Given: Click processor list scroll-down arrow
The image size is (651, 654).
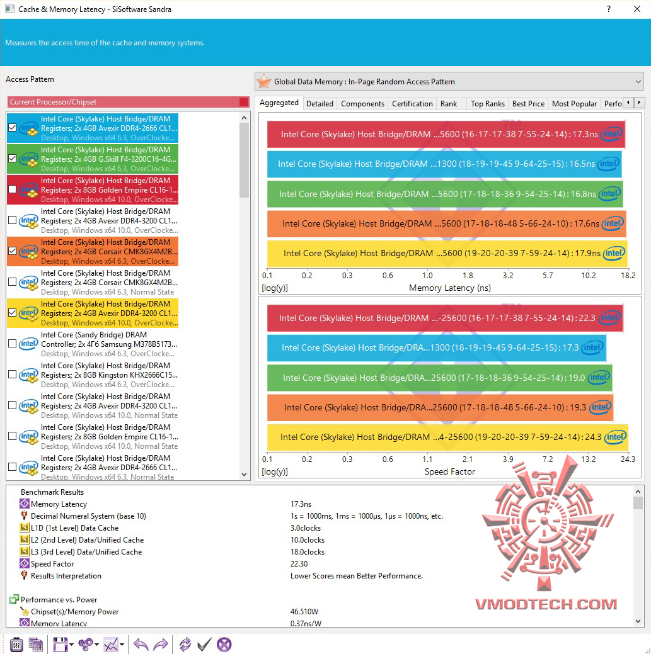Looking at the screenshot, I should click(245, 474).
